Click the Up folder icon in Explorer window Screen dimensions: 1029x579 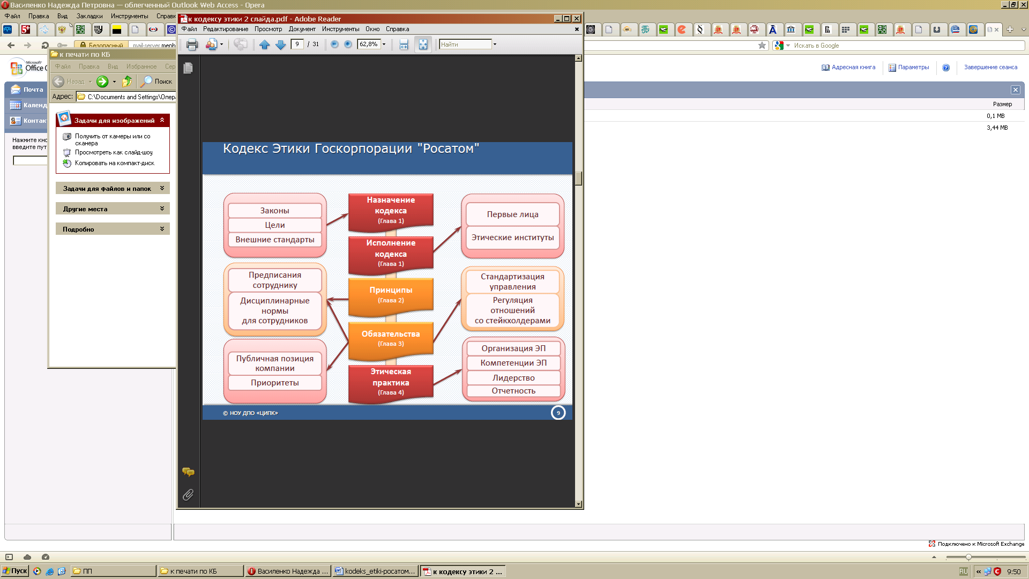(x=127, y=81)
